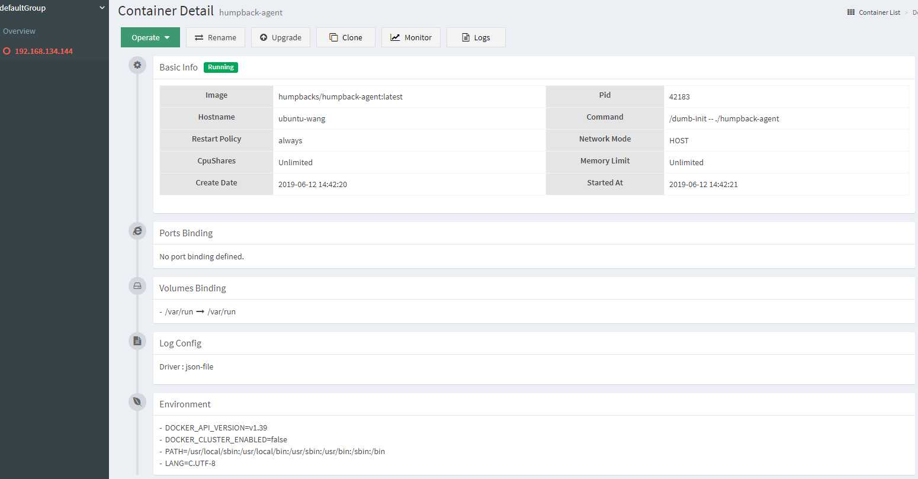
Task: Expand the defaultGroup chevron
Action: (x=102, y=8)
